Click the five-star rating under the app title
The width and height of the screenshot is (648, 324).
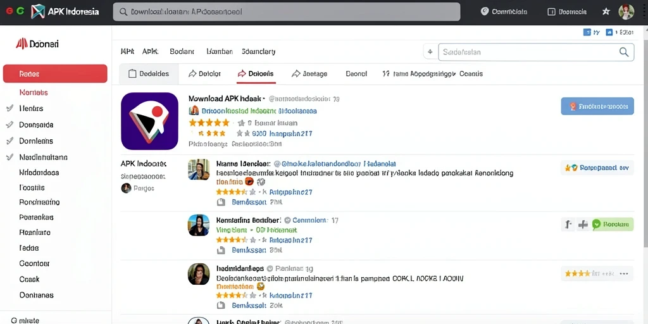209,123
